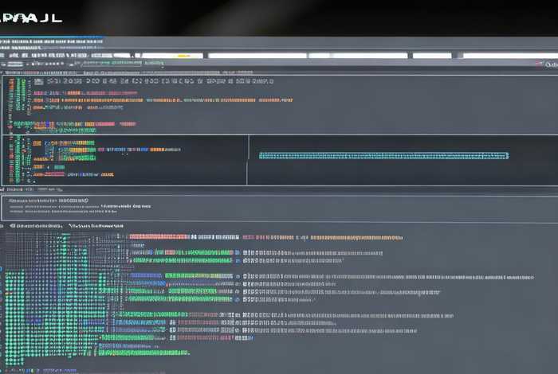Collapse the section header of the middle panel strip
The height and width of the screenshot is (374, 558).
32,190
